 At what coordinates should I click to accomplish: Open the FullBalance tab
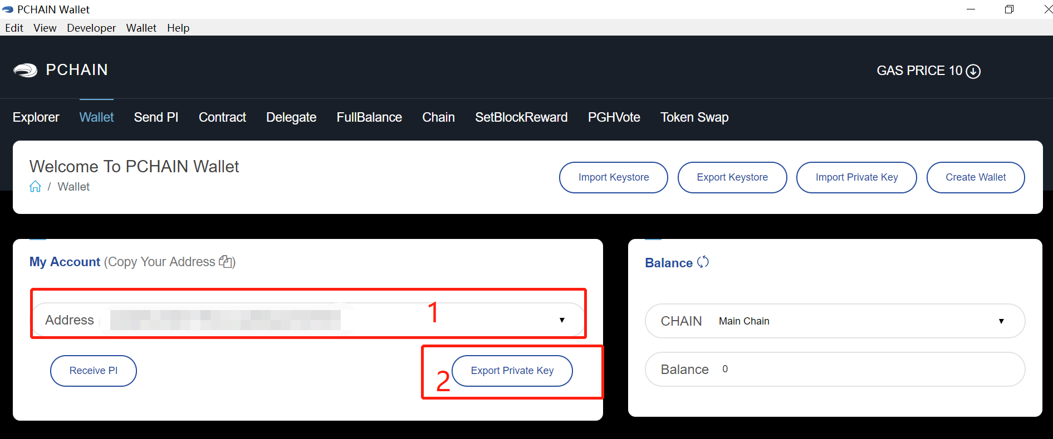(369, 117)
